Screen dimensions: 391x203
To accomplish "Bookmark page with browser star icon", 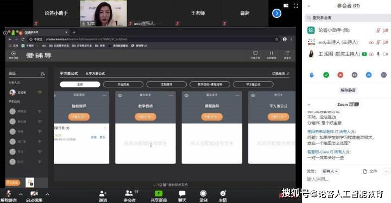I will [x=276, y=39].
